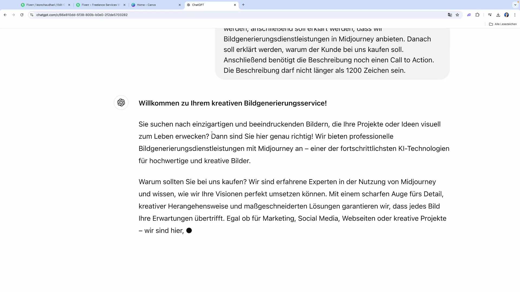Close the Home - Canva tab
This screenshot has height=292, width=520.
(180, 5)
